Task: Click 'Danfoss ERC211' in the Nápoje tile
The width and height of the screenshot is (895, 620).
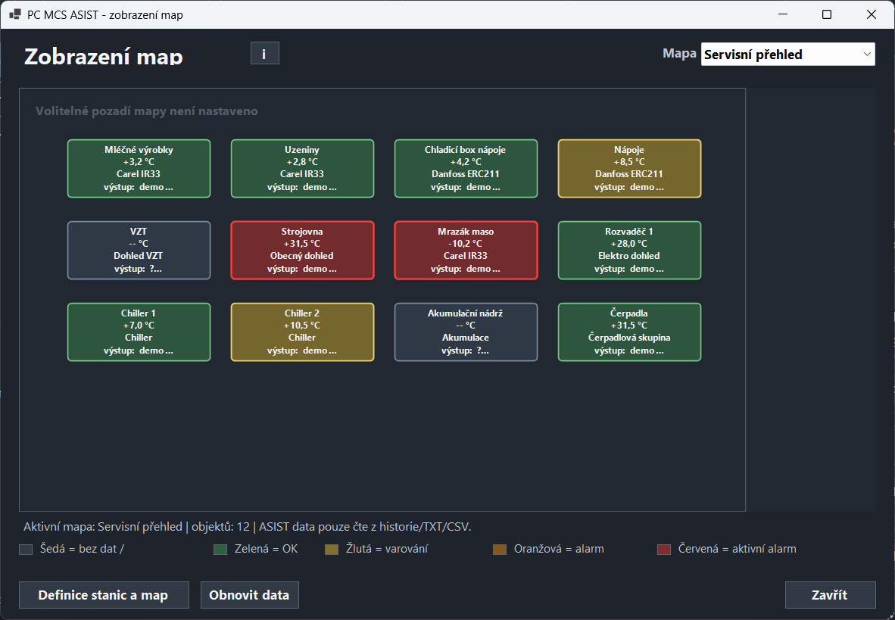Action: pos(629,174)
